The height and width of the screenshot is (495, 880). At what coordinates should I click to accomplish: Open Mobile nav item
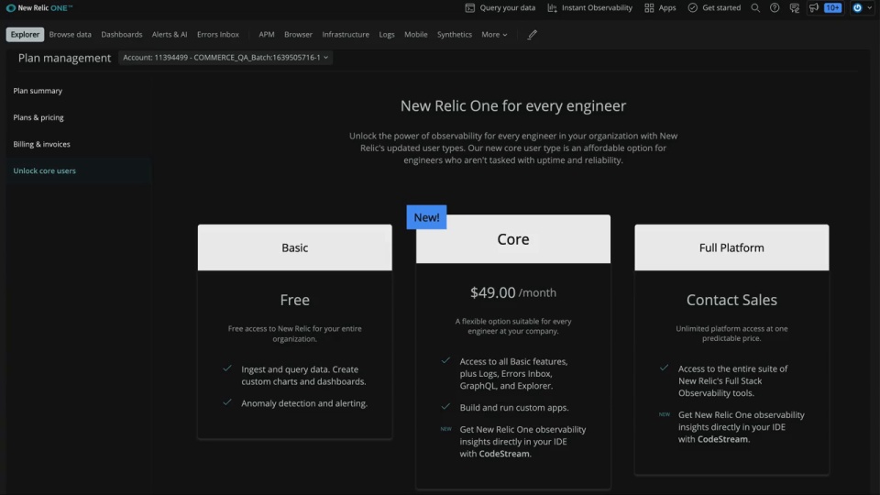point(416,34)
